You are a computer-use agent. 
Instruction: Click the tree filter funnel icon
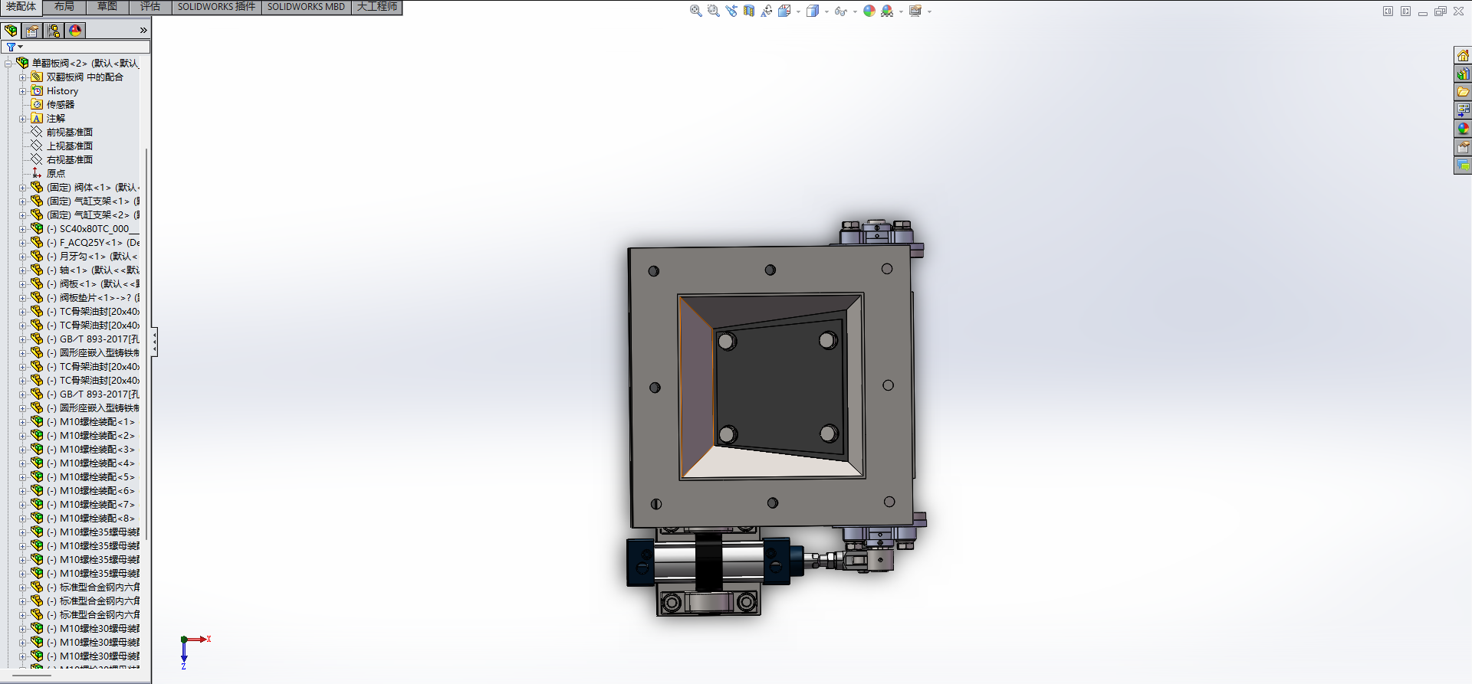11,47
